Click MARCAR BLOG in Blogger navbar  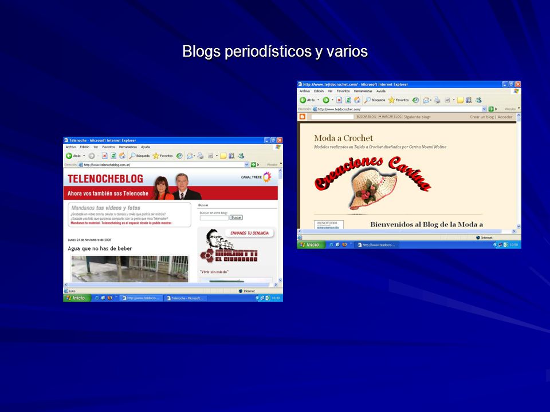(x=390, y=117)
